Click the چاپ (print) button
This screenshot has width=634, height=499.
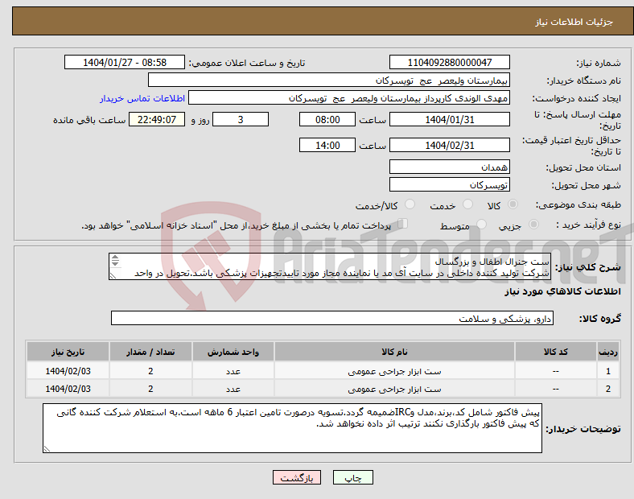click(352, 477)
